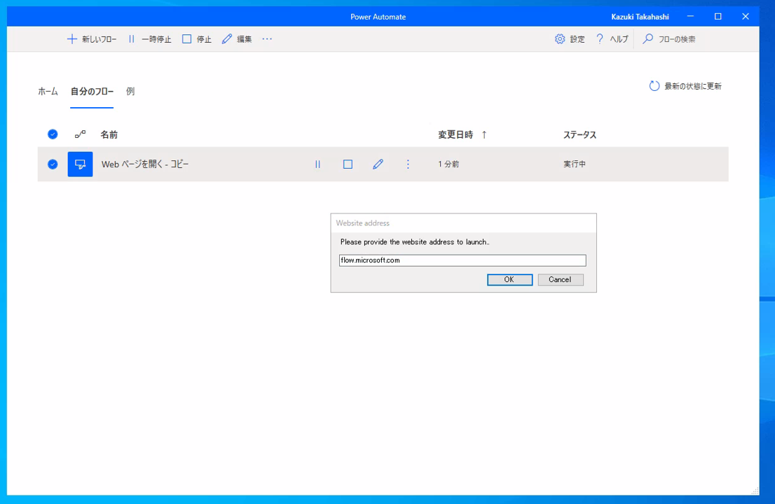The height and width of the screenshot is (504, 775).
Task: Toggle the select-all checkbox in the header
Action: [x=52, y=134]
